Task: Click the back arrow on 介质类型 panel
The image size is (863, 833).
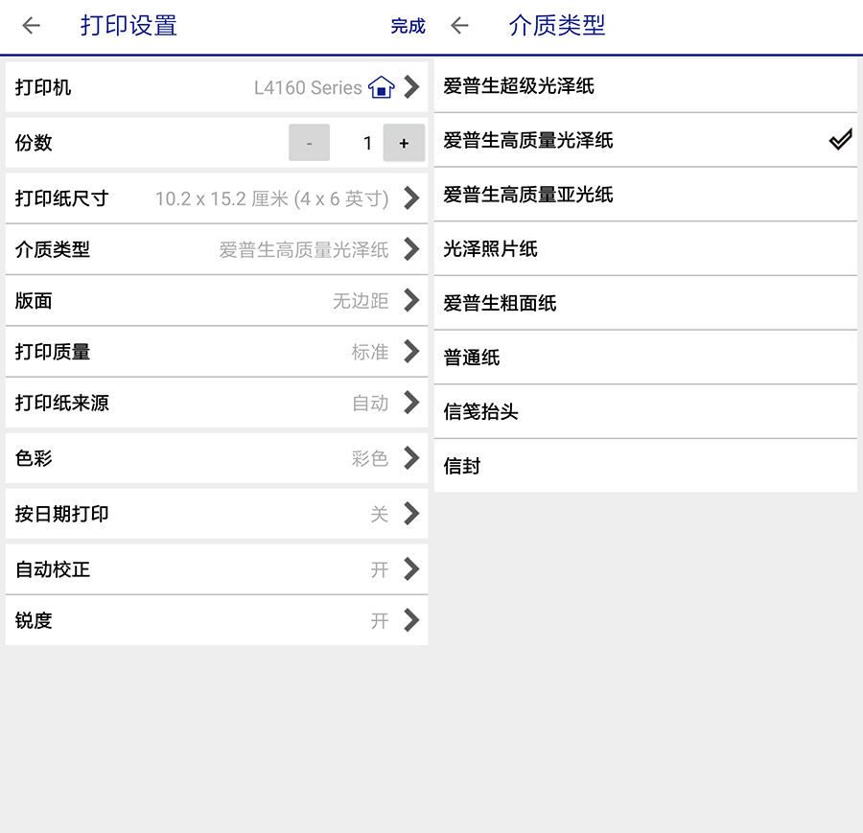Action: click(458, 26)
